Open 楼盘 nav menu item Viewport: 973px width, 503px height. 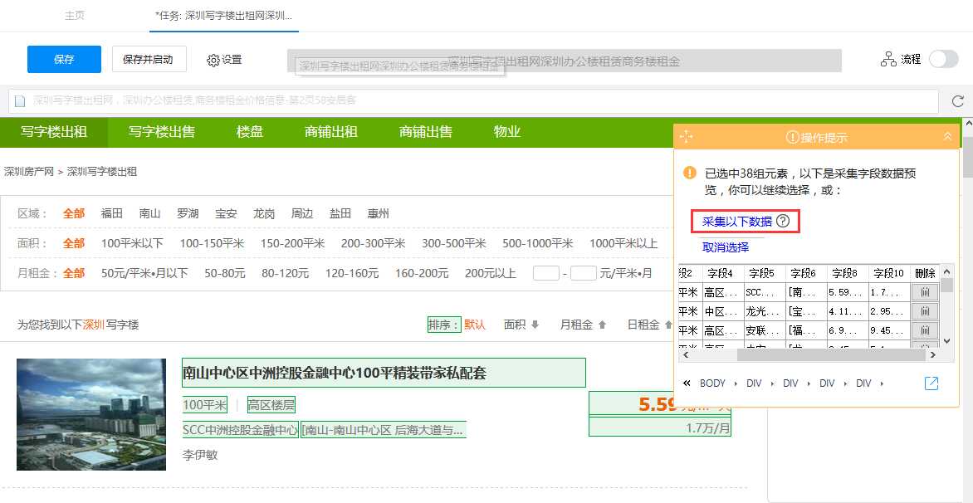(x=249, y=131)
